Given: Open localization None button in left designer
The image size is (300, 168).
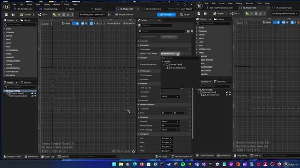Looking at the screenshot, I should click(x=66, y=23).
